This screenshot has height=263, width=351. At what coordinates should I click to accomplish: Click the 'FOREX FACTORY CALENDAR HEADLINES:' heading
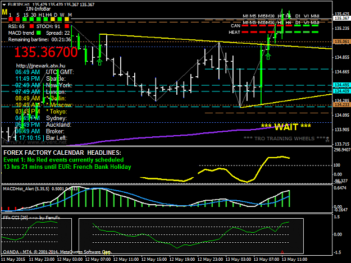click(x=62, y=153)
